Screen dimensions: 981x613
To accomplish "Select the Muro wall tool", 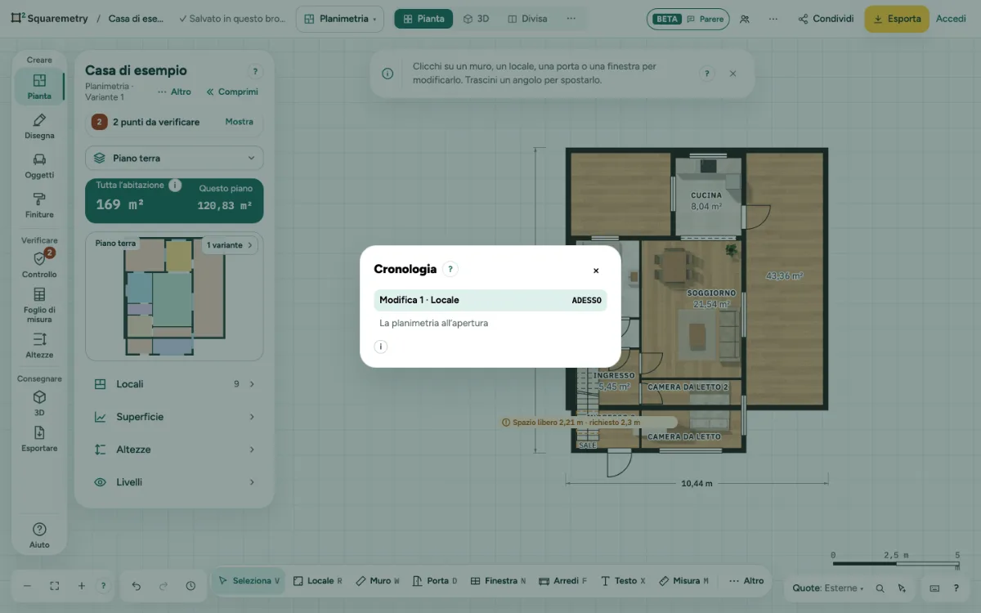I will click(x=377, y=581).
